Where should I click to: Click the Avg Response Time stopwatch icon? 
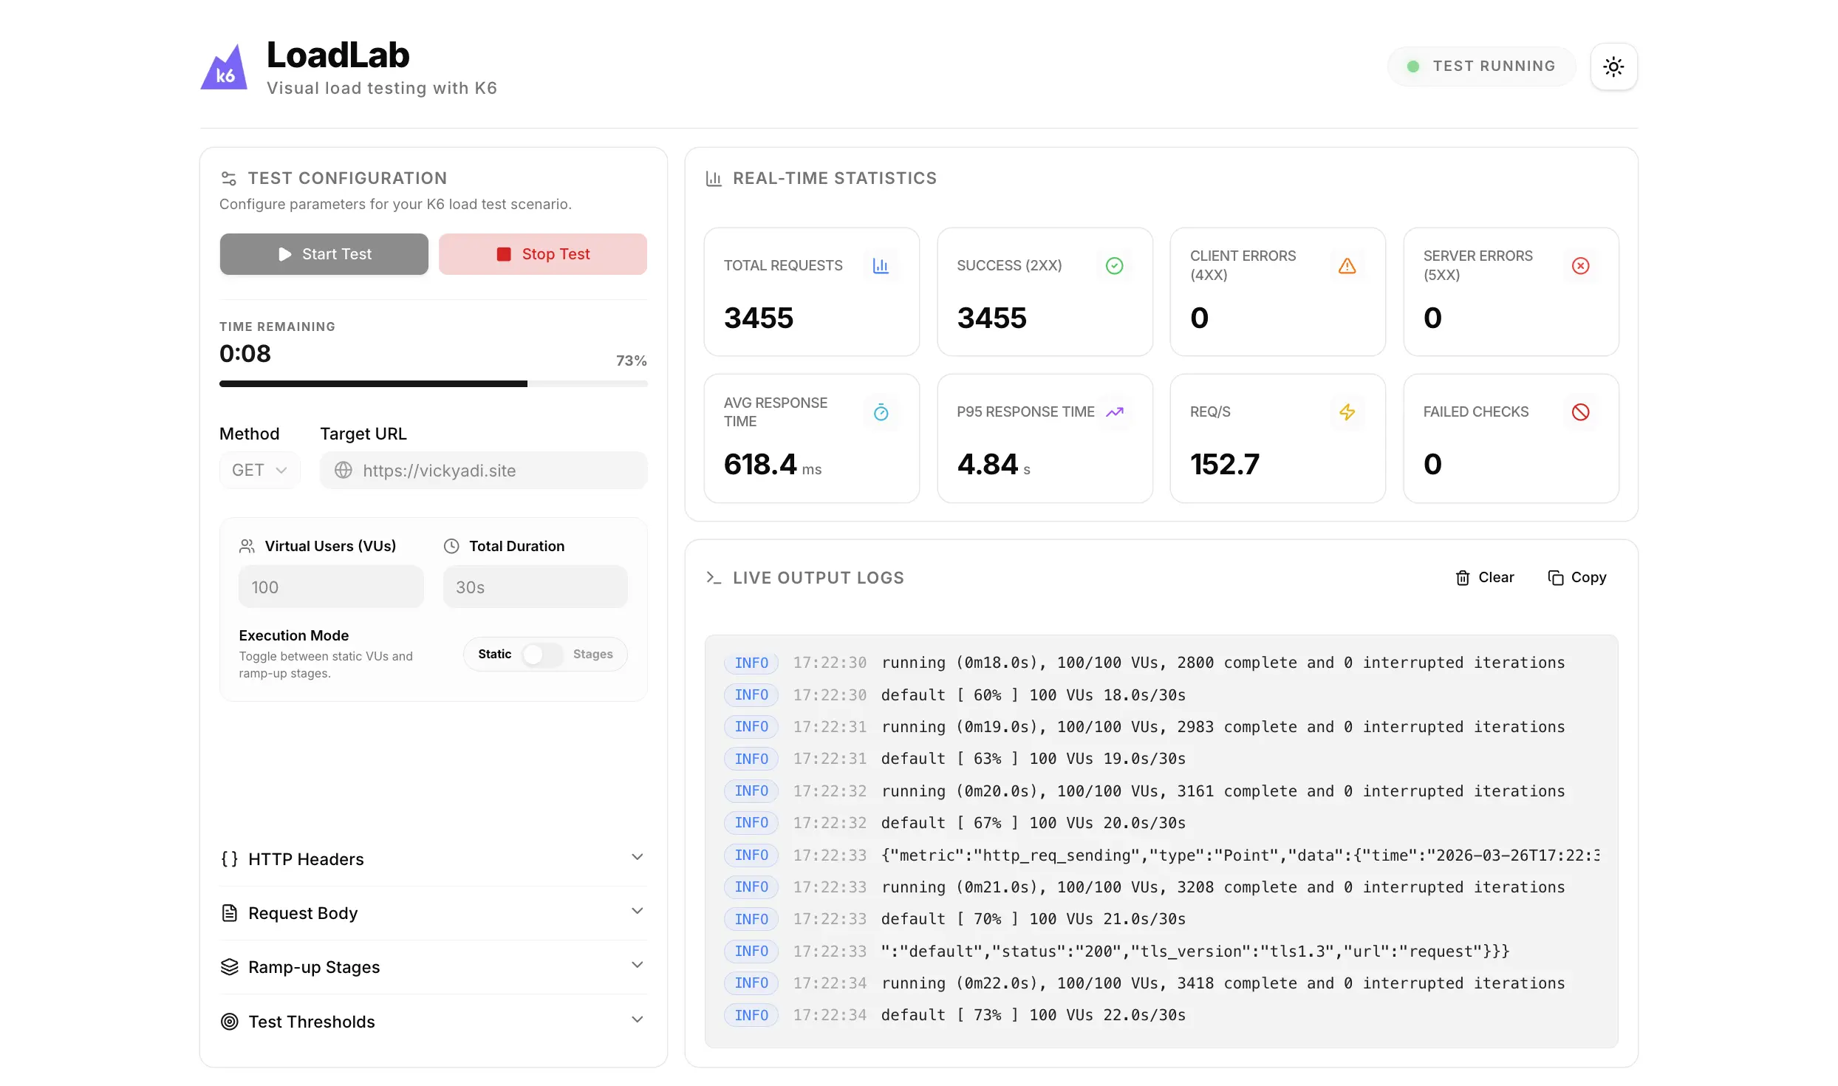tap(880, 412)
